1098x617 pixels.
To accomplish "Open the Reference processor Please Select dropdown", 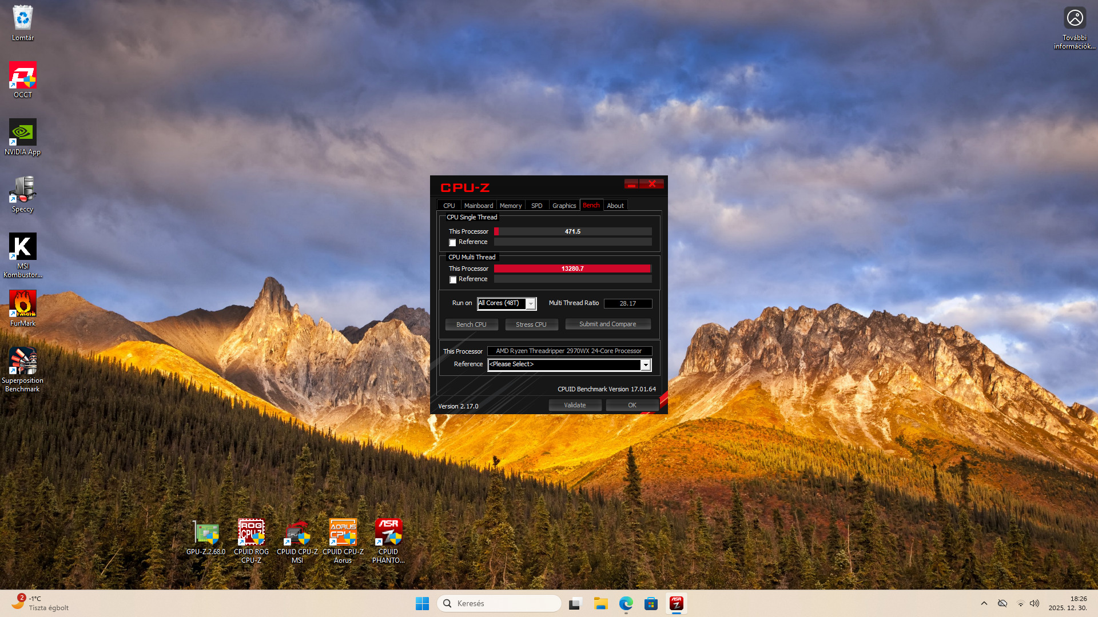I will 645,364.
